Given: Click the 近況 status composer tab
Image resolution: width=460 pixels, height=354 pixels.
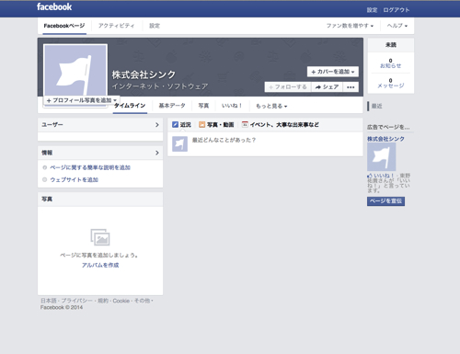Looking at the screenshot, I should tap(181, 124).
